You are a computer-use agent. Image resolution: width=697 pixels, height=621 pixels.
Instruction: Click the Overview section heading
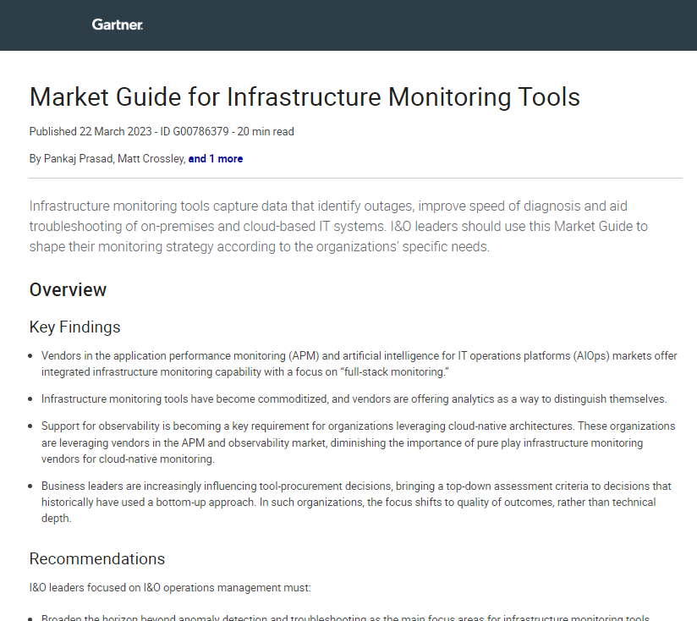pyautogui.click(x=68, y=289)
